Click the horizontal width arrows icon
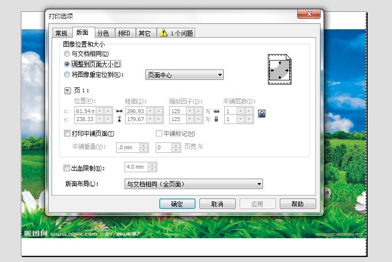Image resolution: width=392 pixels, height=262 pixels. tap(119, 111)
